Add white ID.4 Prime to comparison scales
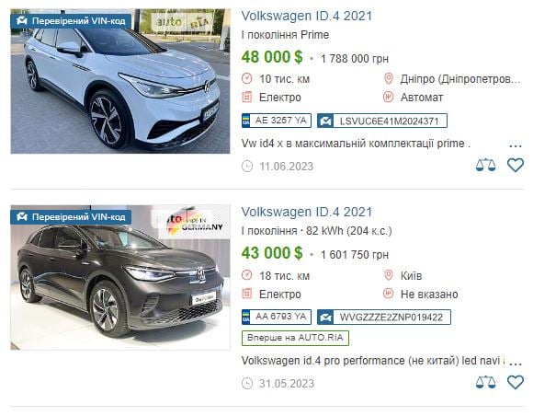The image size is (533, 416). coord(485,165)
